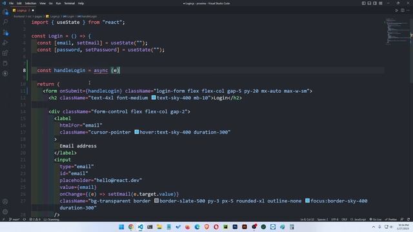413x232 pixels.
Task: Open the View menu
Action: [x=43, y=3]
